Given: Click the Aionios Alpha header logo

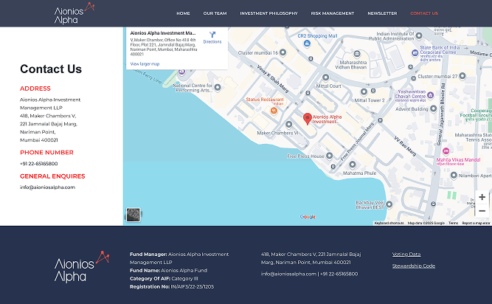Looking at the screenshot, I should [x=74, y=13].
